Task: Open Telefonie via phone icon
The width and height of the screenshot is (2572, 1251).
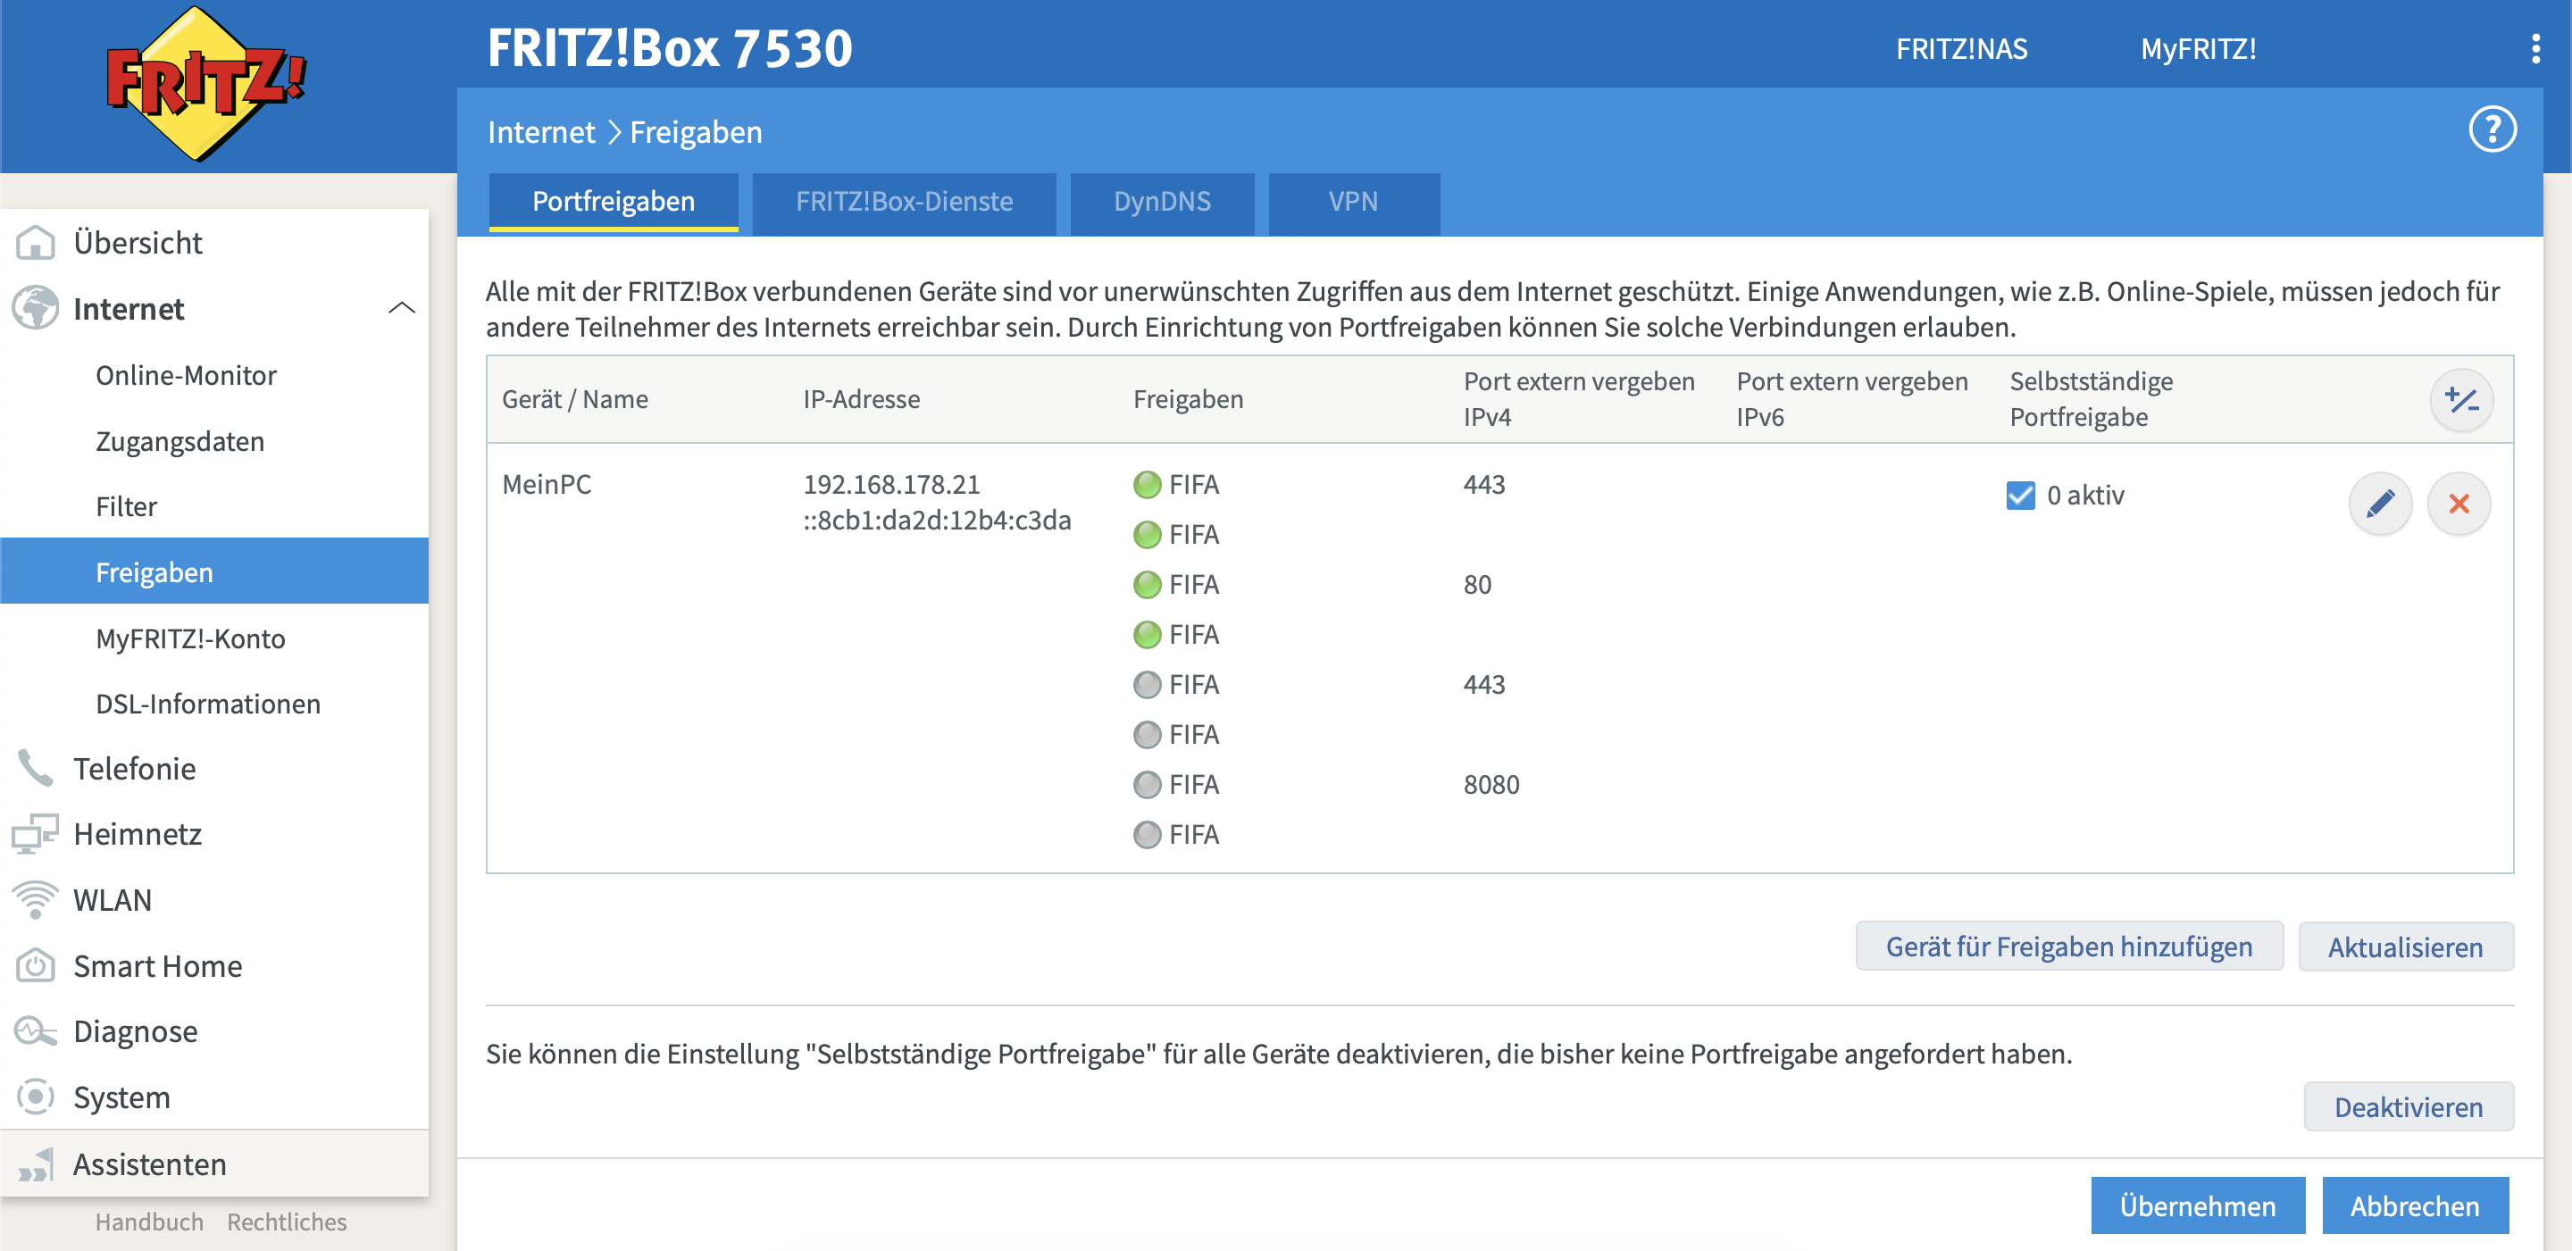Action: tap(36, 768)
